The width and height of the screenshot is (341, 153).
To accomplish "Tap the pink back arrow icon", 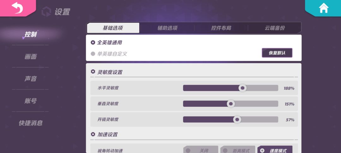I will click(17, 8).
